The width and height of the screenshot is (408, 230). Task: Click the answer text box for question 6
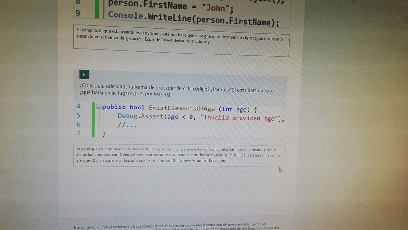(x=179, y=155)
